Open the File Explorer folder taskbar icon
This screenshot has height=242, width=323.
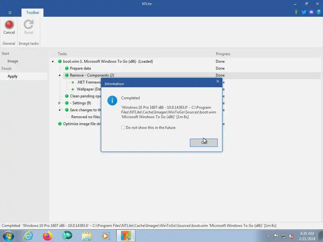87,236
